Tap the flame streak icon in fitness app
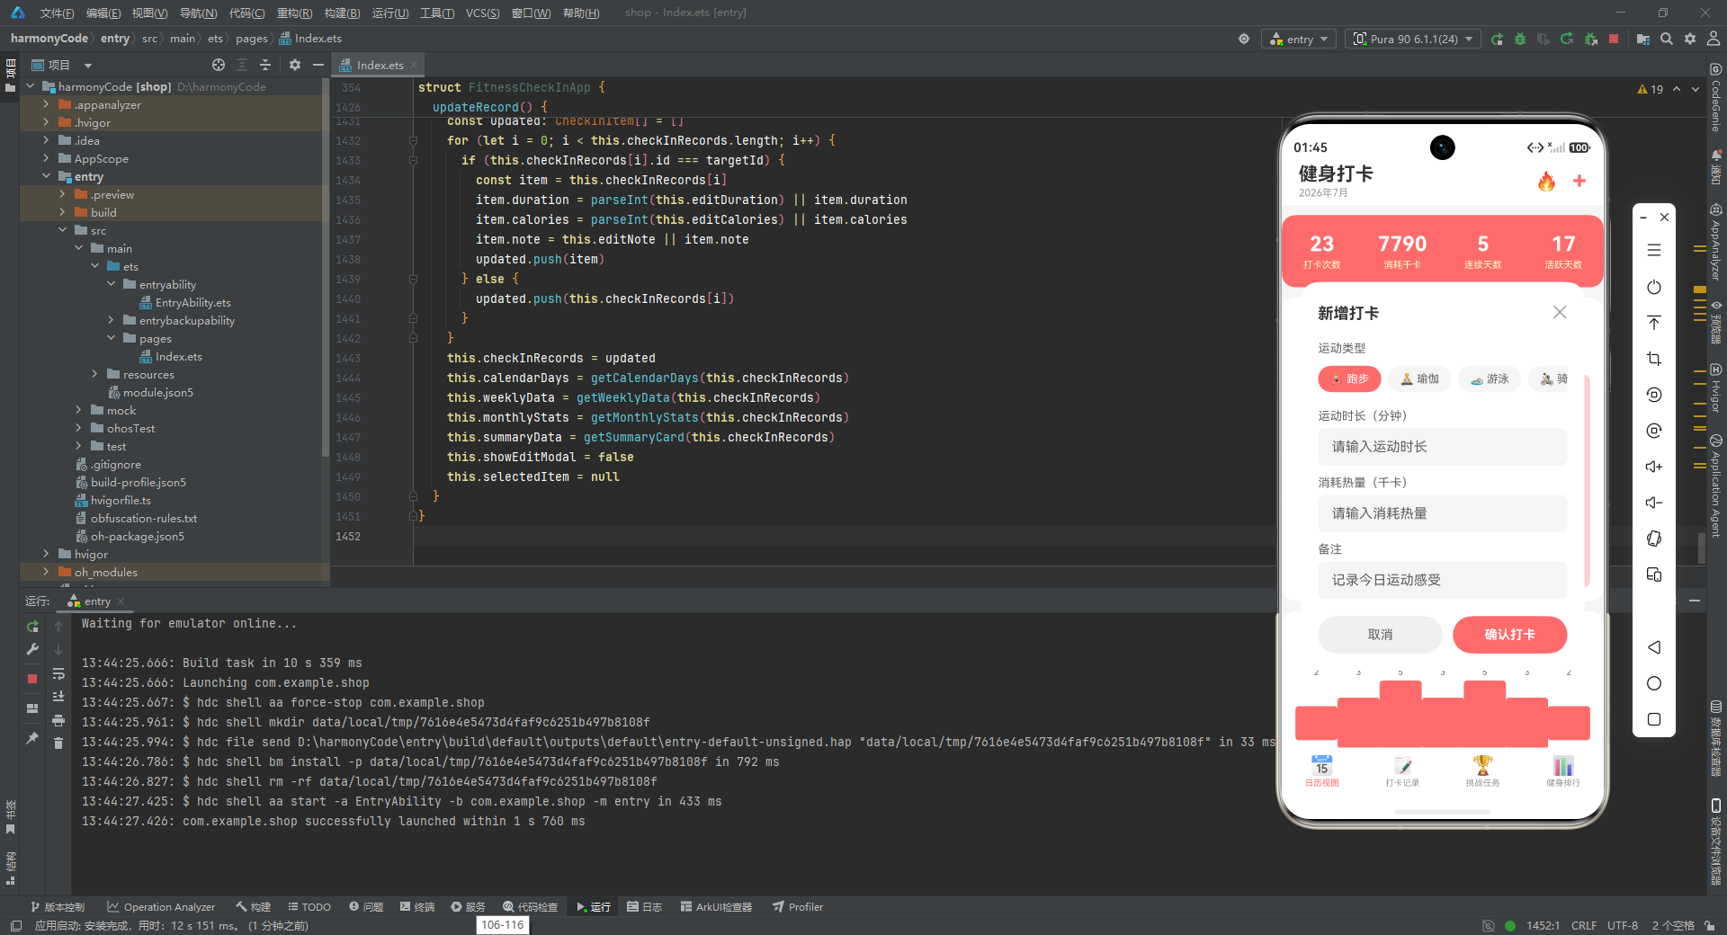Viewport: 1727px width, 935px height. point(1546,181)
